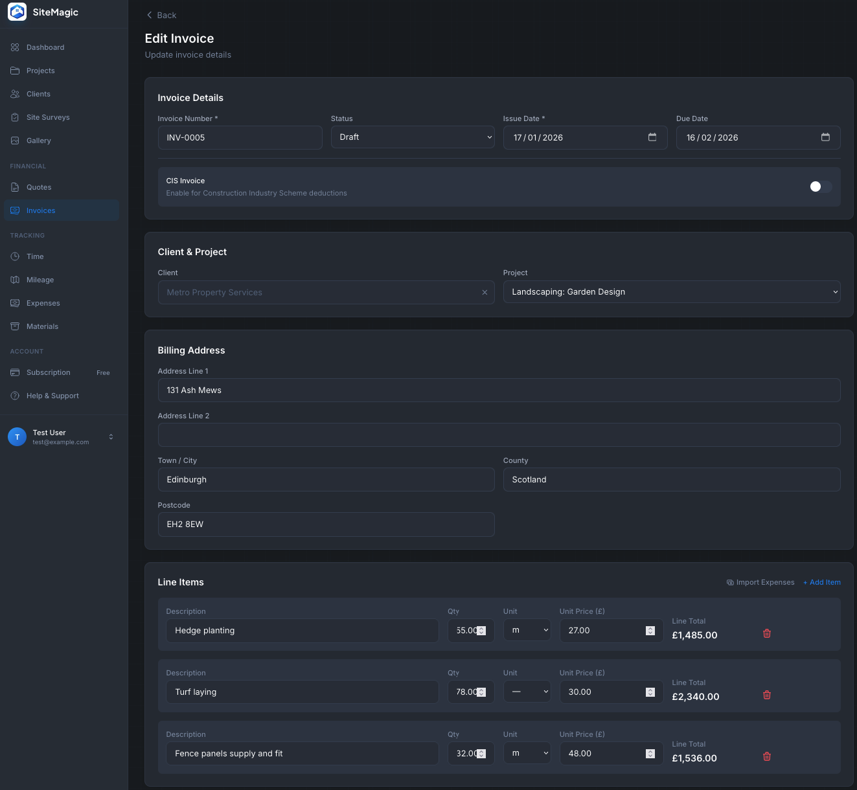Click the Add Item link
Viewport: 857px width, 790px height.
(821, 582)
